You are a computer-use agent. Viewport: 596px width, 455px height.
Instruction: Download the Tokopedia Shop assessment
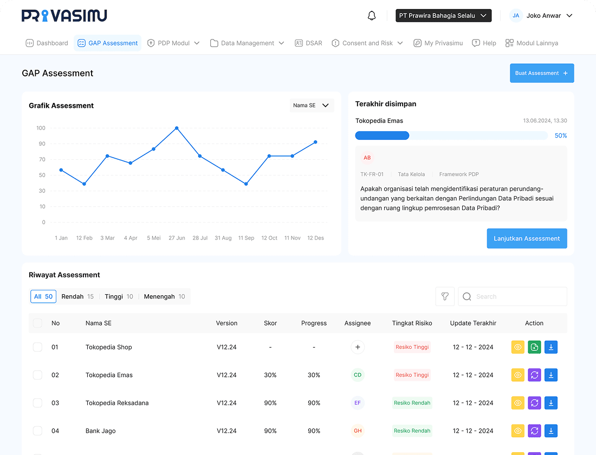(x=550, y=347)
